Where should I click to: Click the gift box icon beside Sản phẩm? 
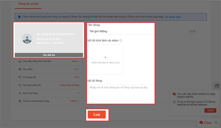click(20, 69)
